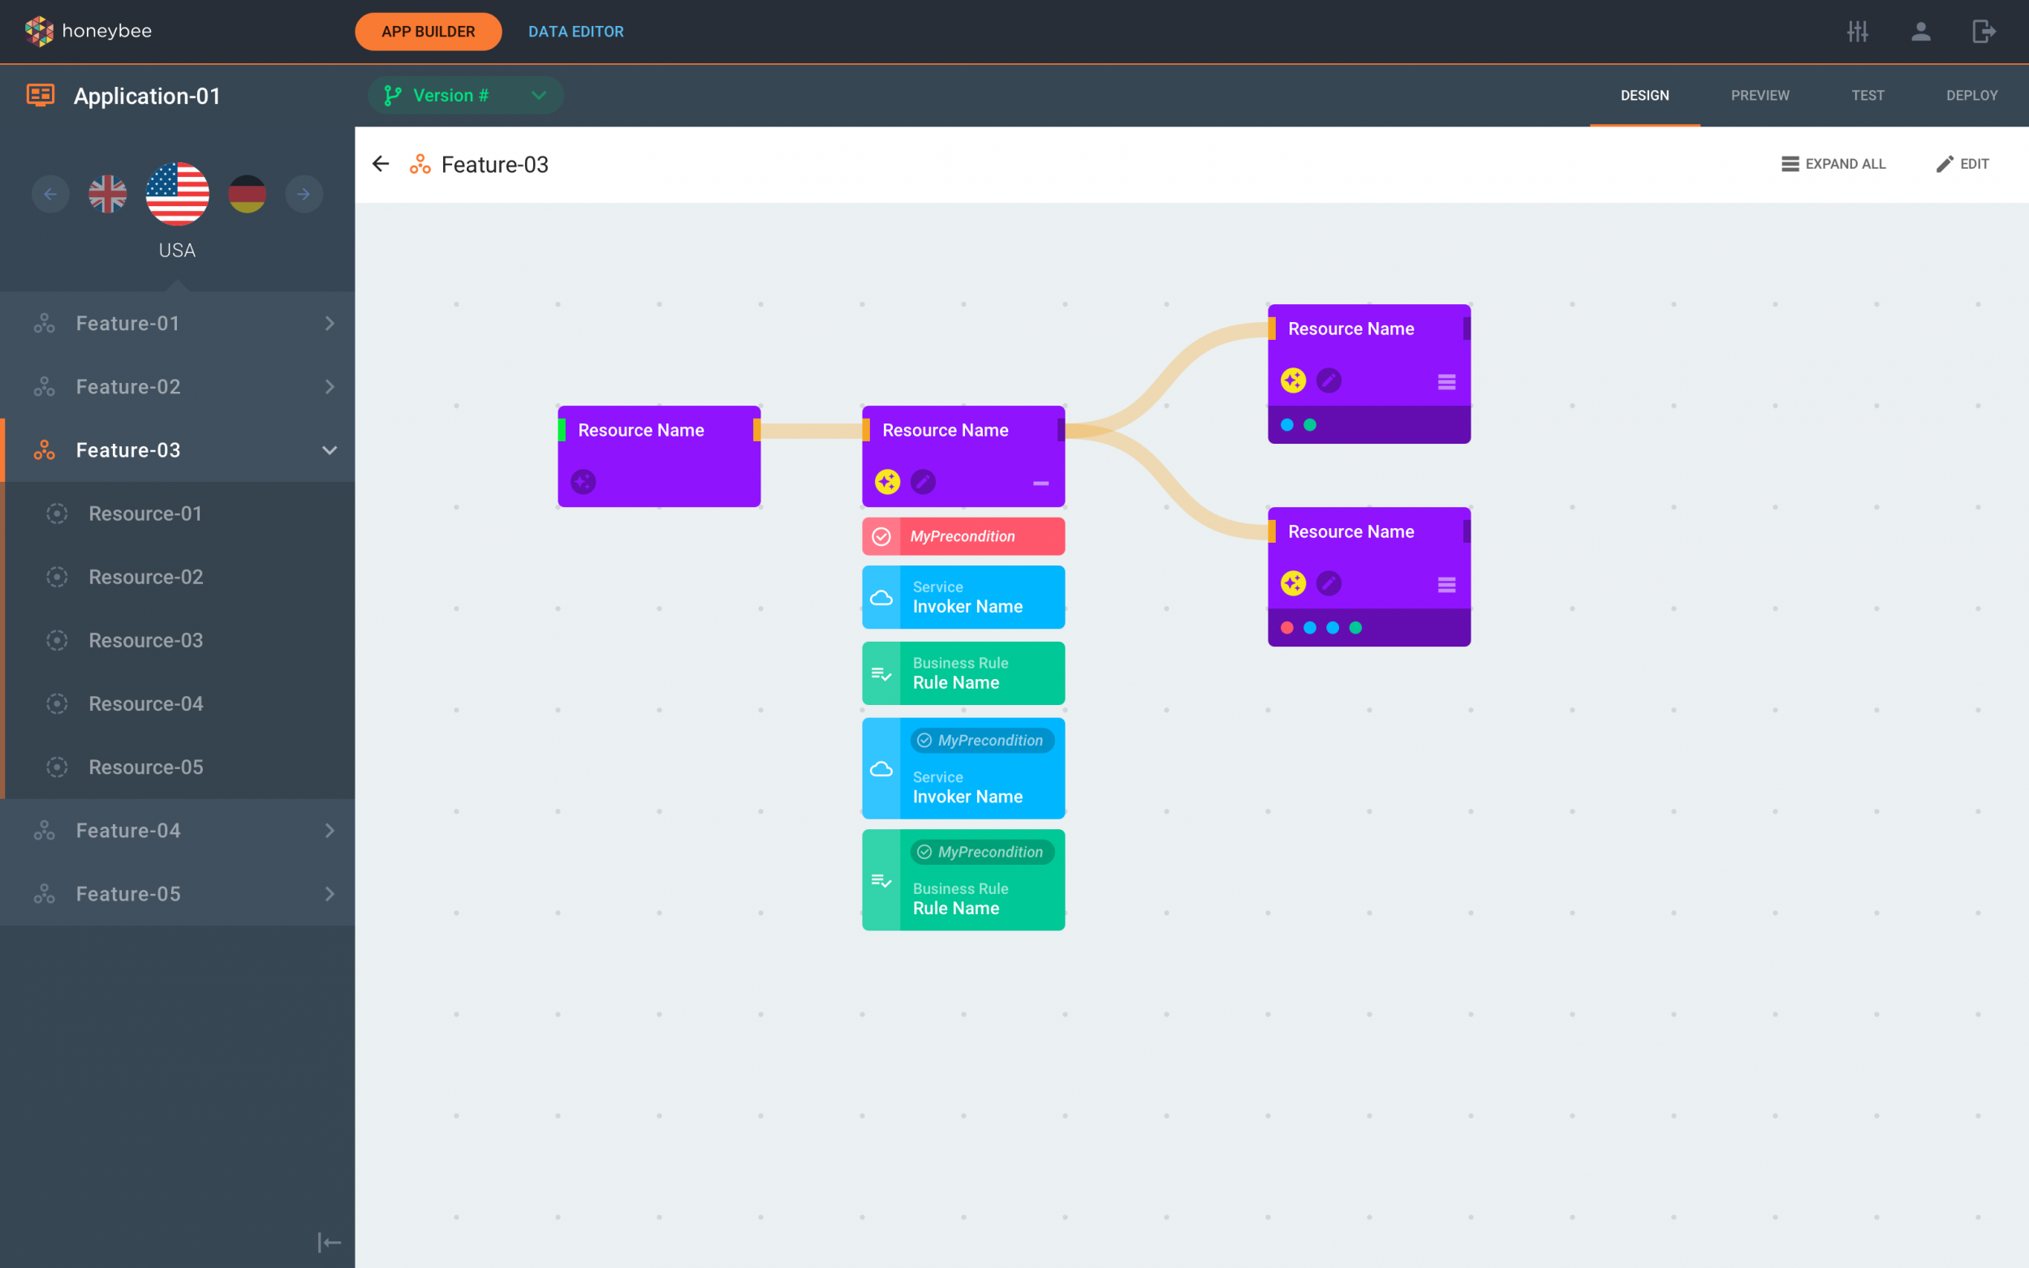The image size is (2029, 1268).
Task: Toggle the MyPrecondition pill on the second Service Invoker
Action: coord(981,741)
